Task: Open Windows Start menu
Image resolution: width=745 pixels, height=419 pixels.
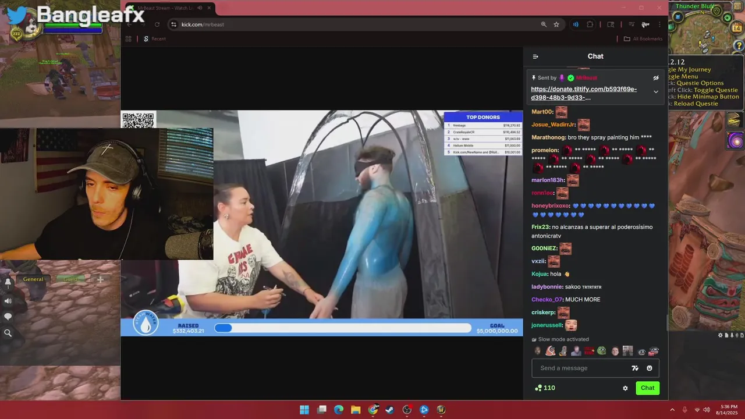Action: (x=304, y=410)
